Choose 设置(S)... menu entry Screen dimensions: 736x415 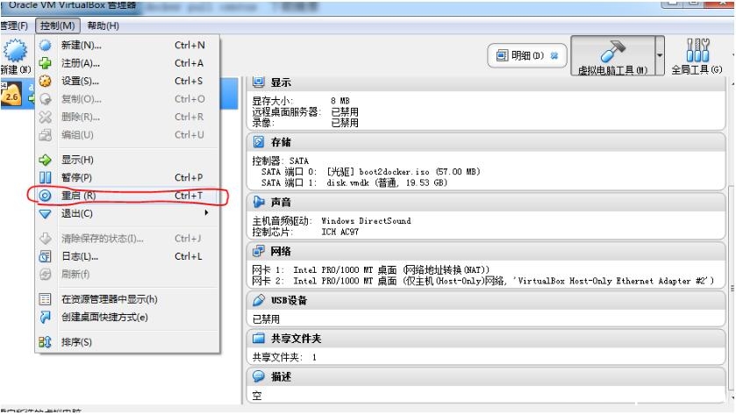pos(126,81)
